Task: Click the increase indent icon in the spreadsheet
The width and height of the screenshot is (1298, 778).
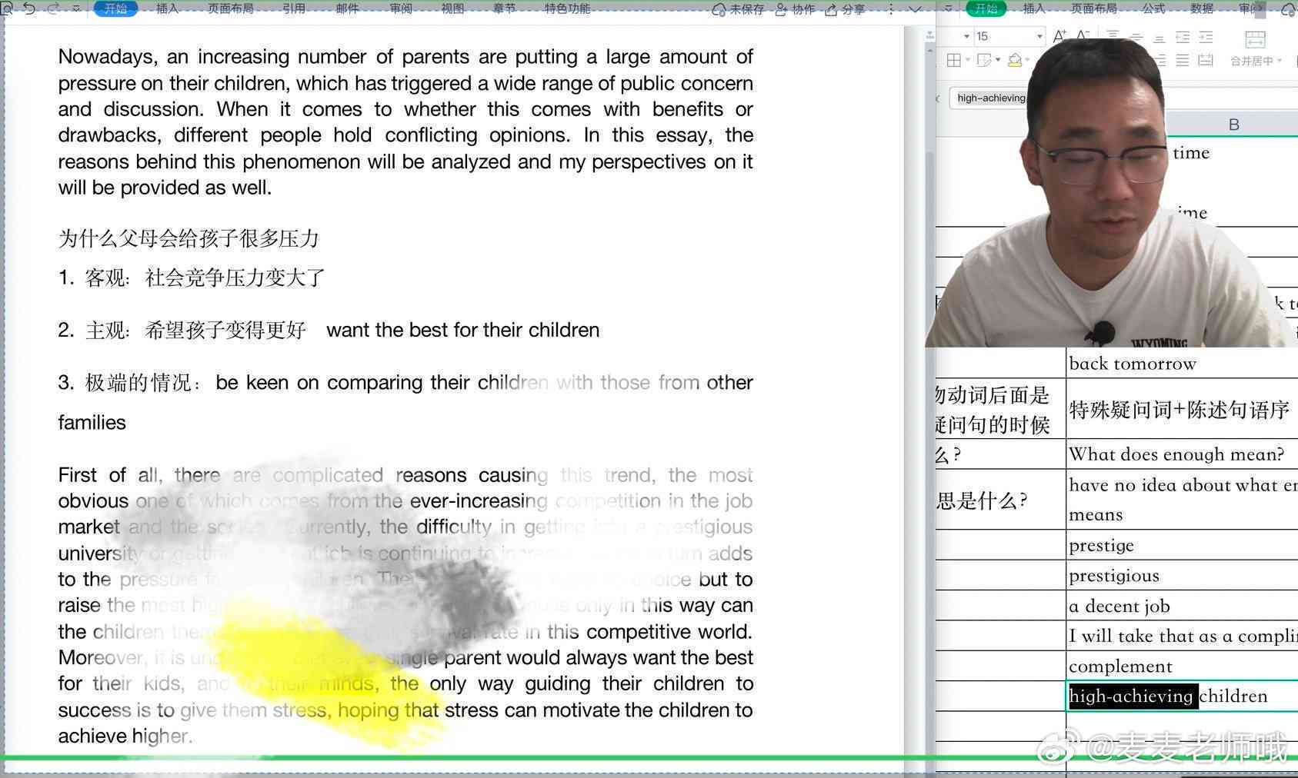Action: [x=1206, y=36]
